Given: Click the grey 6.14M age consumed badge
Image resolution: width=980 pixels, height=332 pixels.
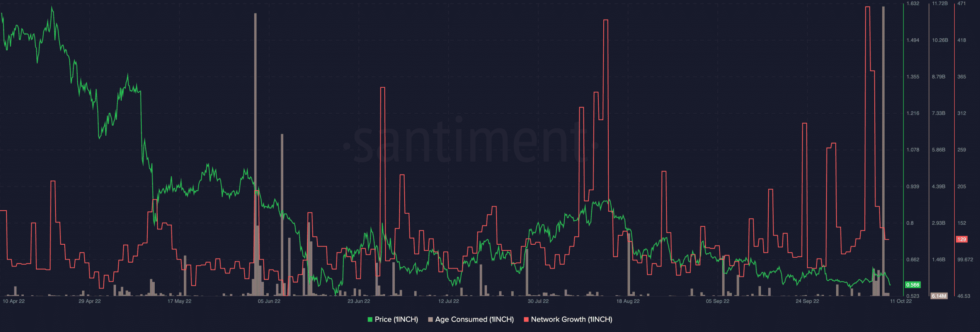Looking at the screenshot, I should click(x=939, y=296).
